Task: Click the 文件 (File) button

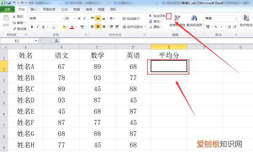Action: click(7, 9)
